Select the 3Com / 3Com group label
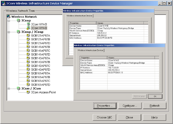 tap(31, 89)
